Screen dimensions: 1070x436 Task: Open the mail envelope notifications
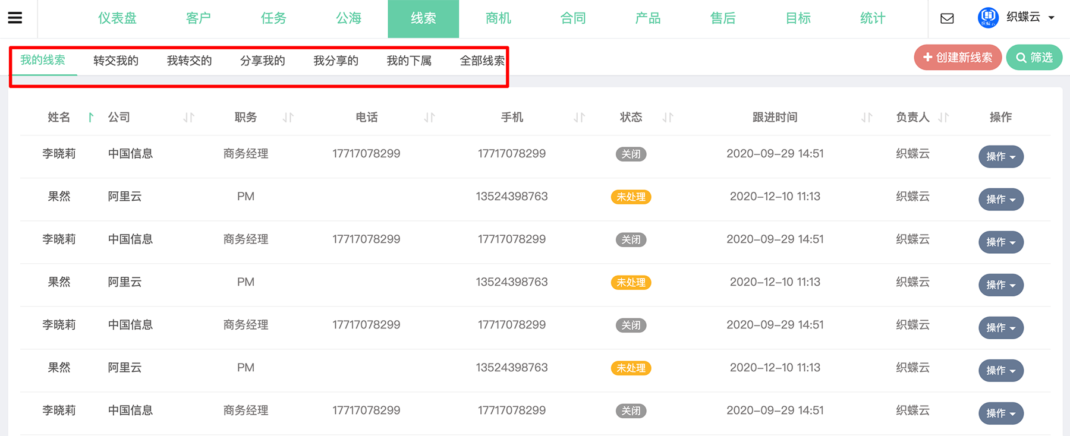point(947,18)
